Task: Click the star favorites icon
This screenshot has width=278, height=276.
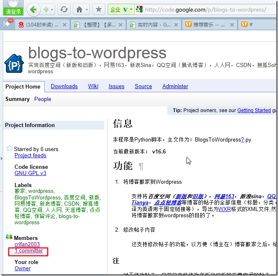Action: [x=99, y=10]
